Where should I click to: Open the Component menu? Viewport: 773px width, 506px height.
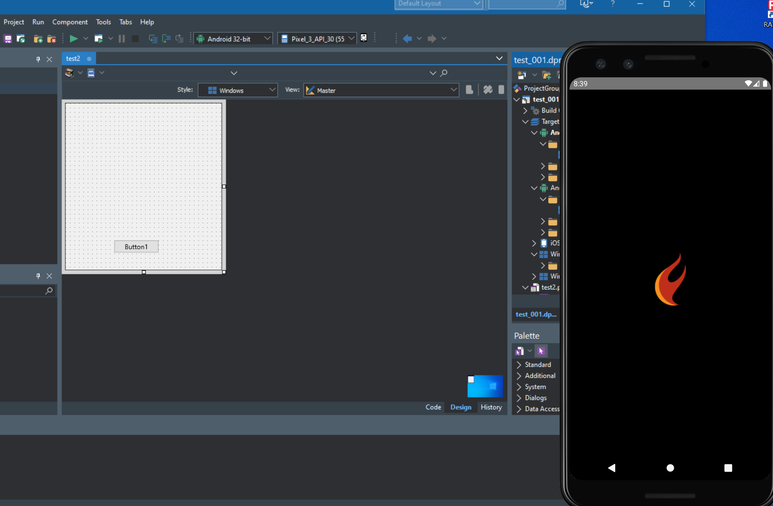coord(70,22)
